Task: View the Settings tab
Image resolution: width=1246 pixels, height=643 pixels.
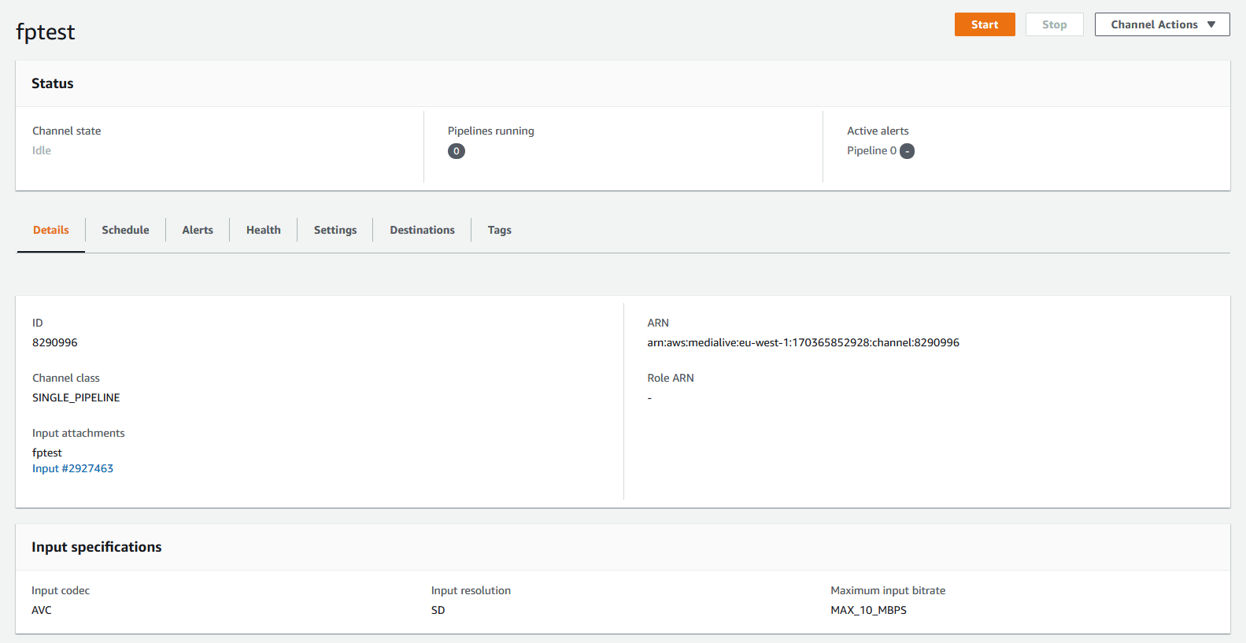Action: [x=335, y=230]
